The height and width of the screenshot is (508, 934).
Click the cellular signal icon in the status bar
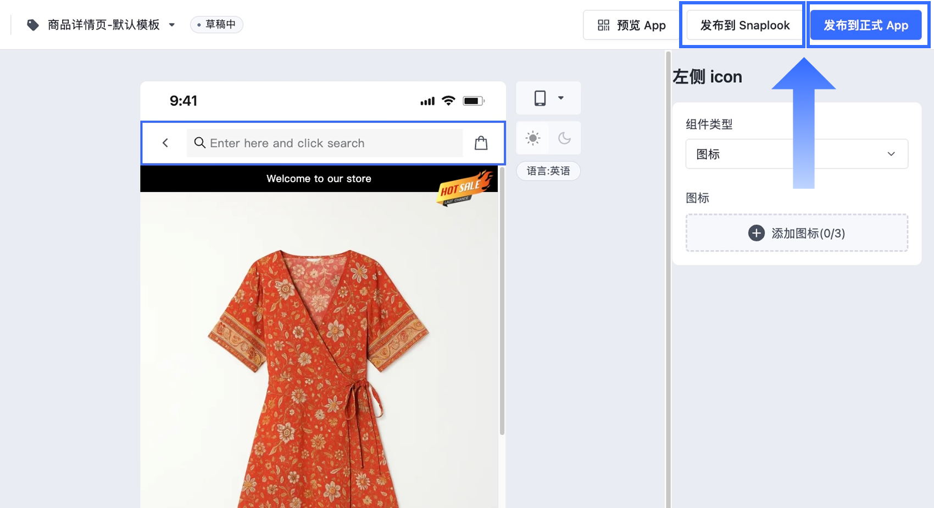click(427, 101)
